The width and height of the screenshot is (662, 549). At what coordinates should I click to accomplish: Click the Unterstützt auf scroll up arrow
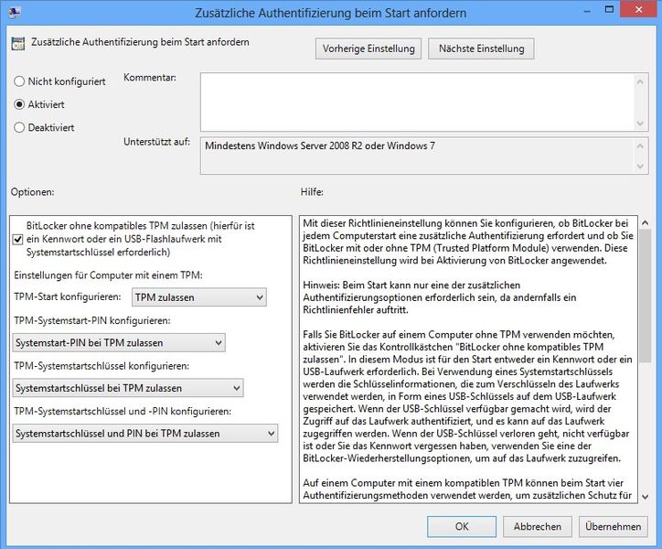pyautogui.click(x=640, y=145)
